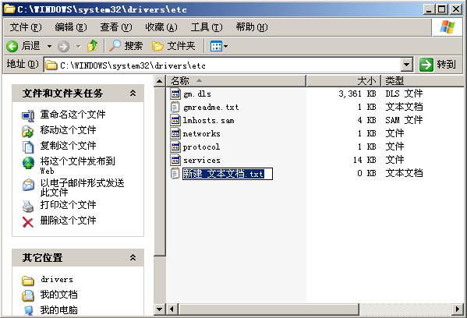Sort by the 大小 column header
The image size is (467, 318).
tap(343, 81)
